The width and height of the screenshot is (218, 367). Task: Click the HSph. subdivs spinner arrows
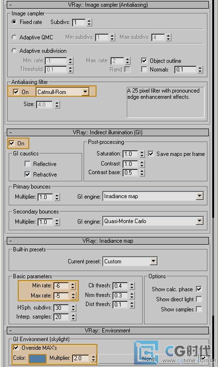[x=73, y=308]
